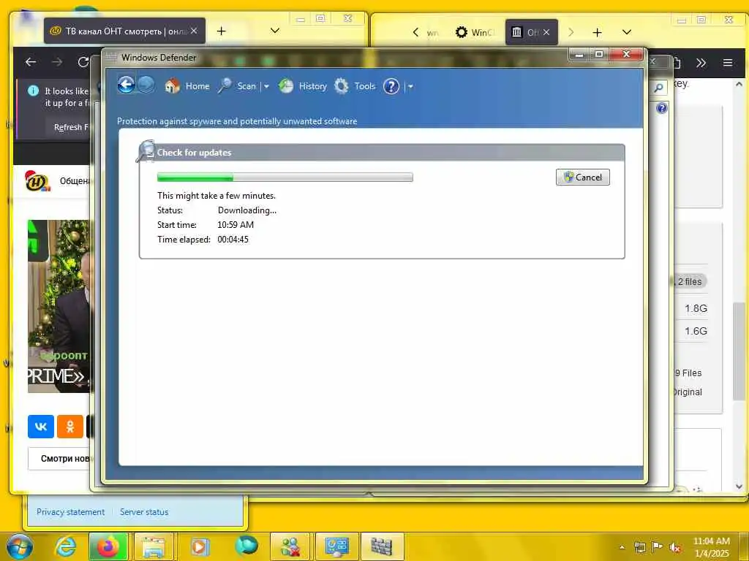Expand the Scan options dropdown arrow

[x=266, y=86]
